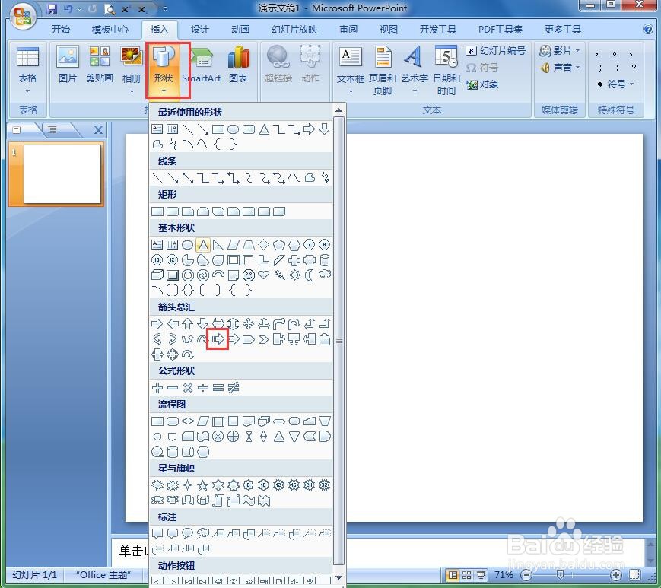The height and width of the screenshot is (588, 661).
Task: Pick the lightning bolt shape
Action: (279, 275)
